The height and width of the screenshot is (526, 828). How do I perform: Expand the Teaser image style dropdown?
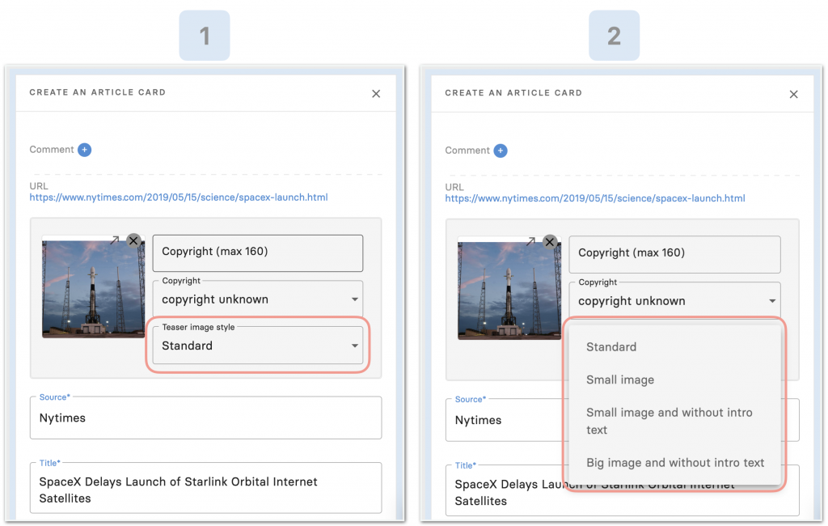[x=258, y=346]
